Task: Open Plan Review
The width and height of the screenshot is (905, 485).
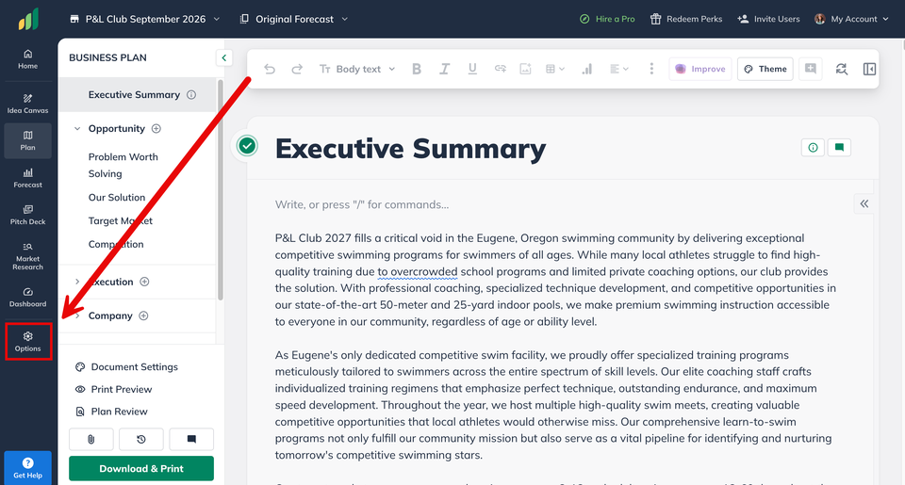Action: 111,412
